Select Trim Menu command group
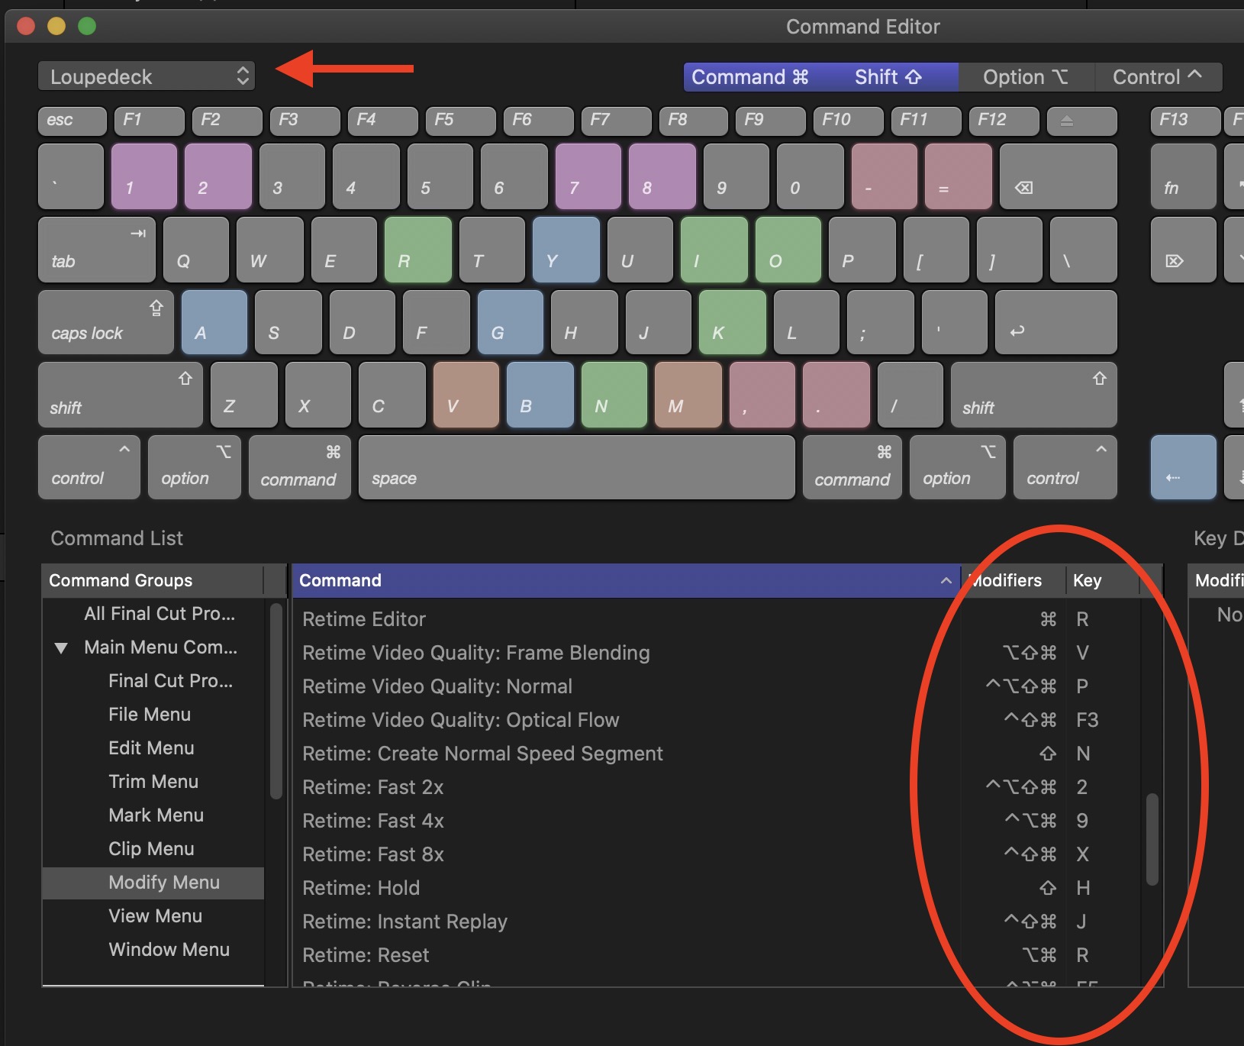Screen dimensions: 1244x1046 click(x=153, y=782)
